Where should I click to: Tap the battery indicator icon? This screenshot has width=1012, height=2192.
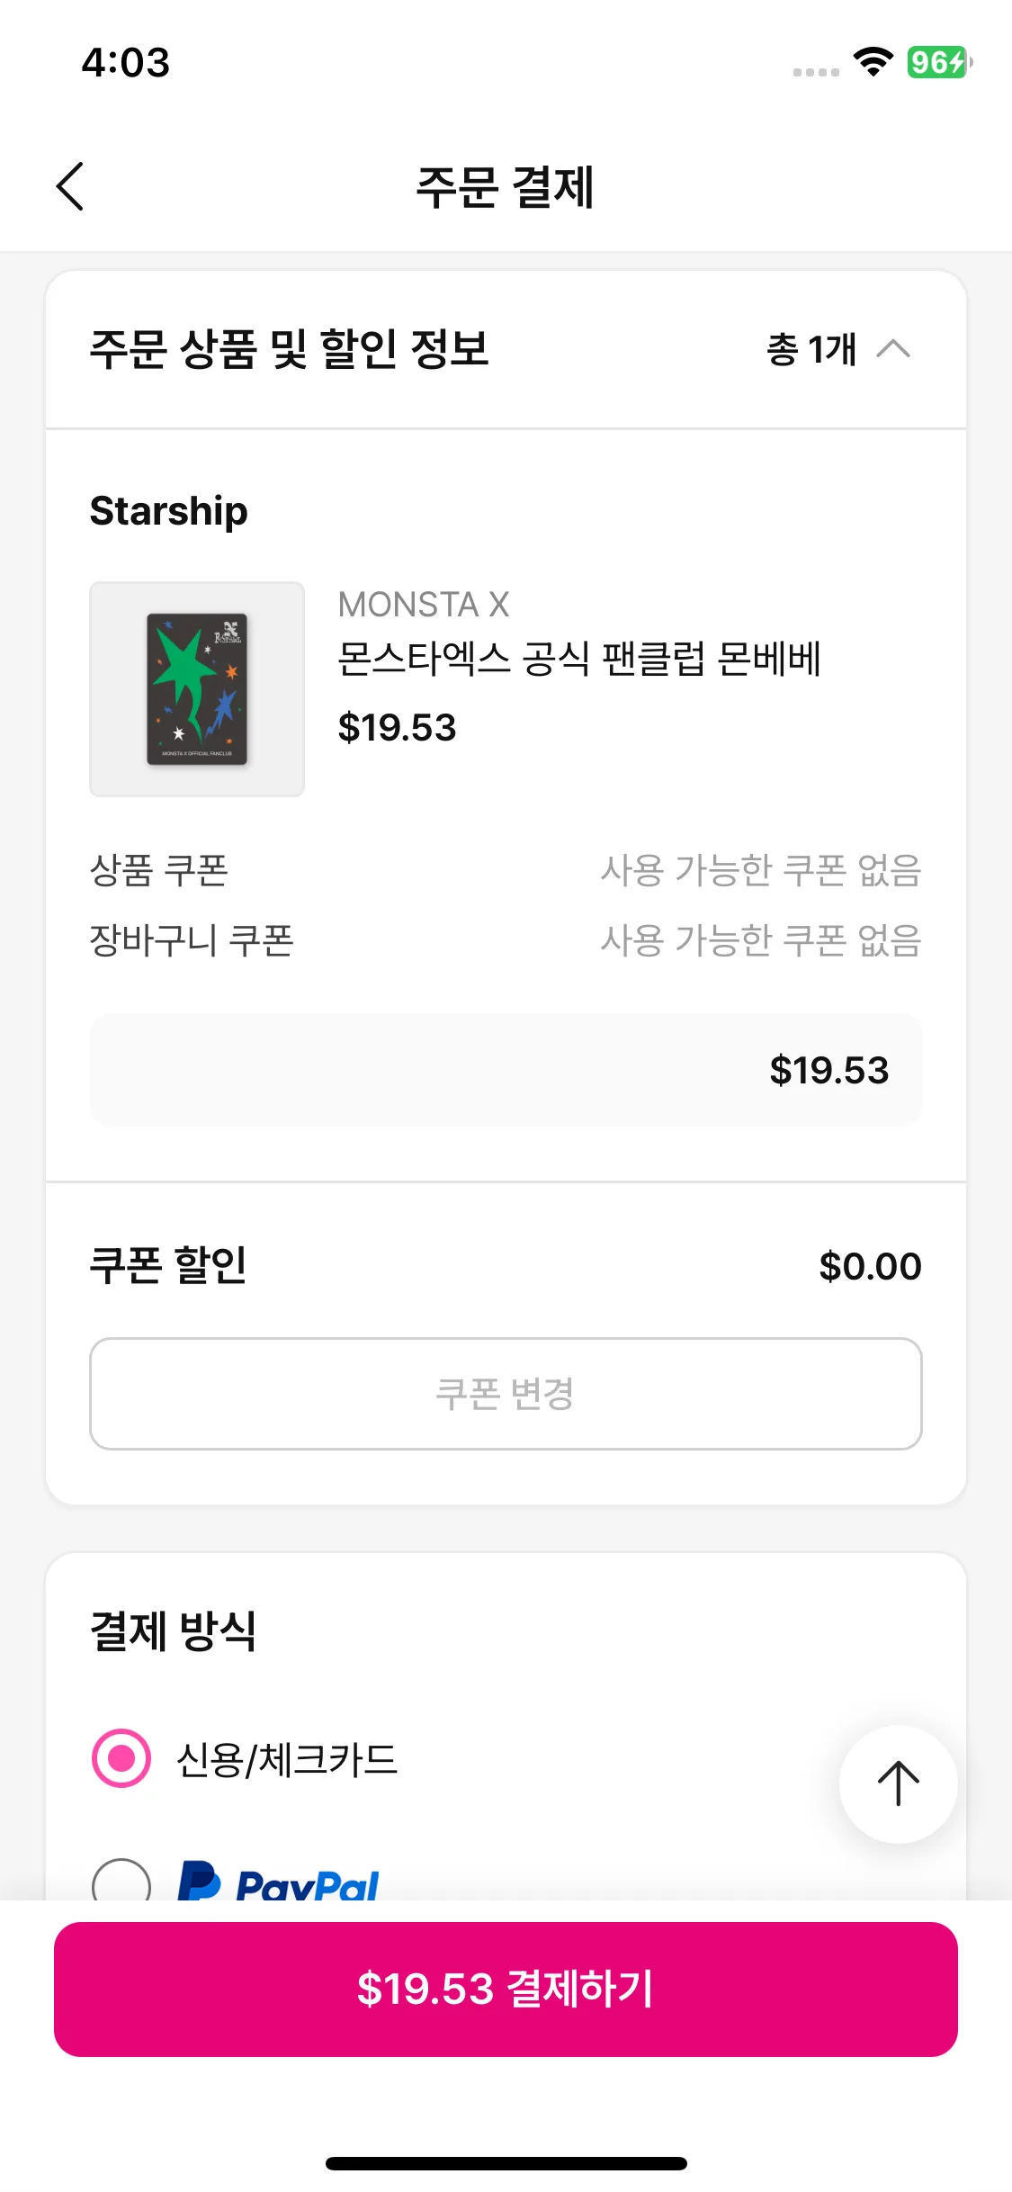tap(938, 62)
